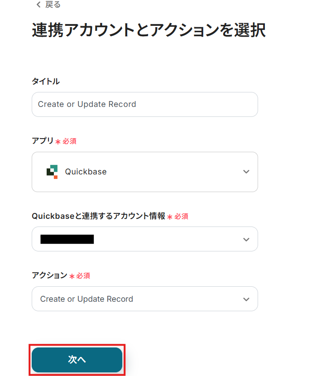
Task: Open the Quickbase app selection dropdown
Action: (144, 172)
